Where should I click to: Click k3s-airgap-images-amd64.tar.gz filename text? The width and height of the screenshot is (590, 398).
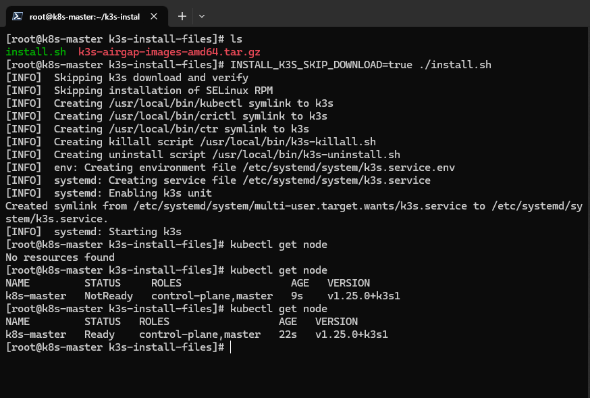[x=169, y=52]
